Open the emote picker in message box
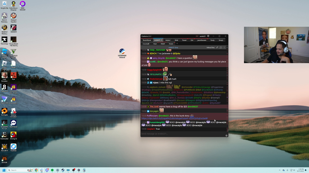Viewport: 309px width, 173px height. coord(226,136)
